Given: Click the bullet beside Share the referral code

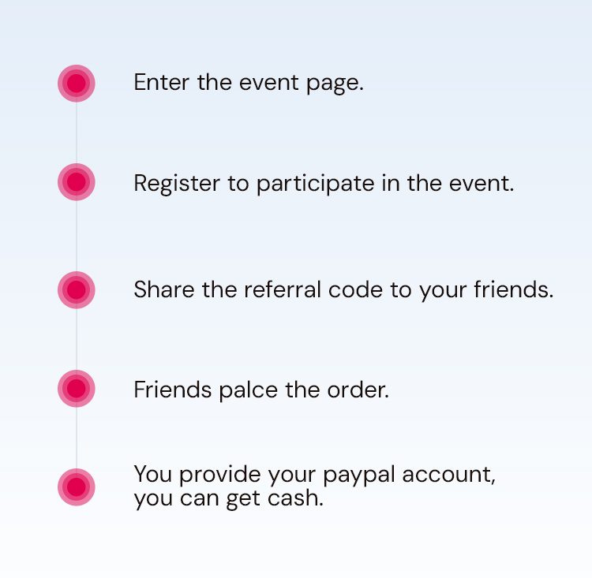Looking at the screenshot, I should click(x=77, y=289).
